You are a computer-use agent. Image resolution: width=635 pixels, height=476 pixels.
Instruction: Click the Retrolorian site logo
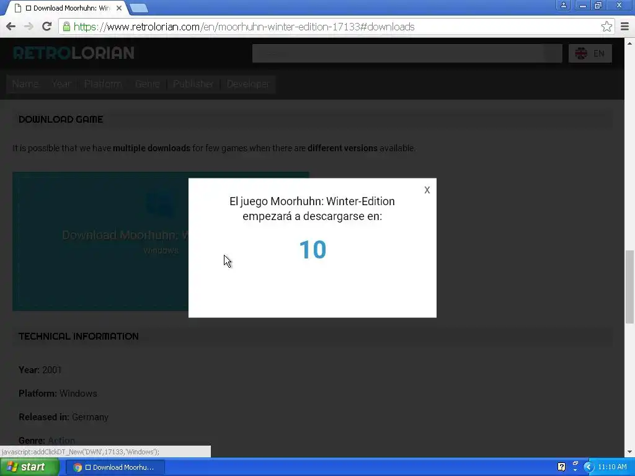[74, 53]
